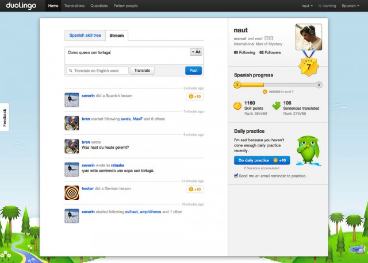Open the accent characters Áá dropdown
Screen dimensions: 368x263
pyautogui.click(x=196, y=52)
